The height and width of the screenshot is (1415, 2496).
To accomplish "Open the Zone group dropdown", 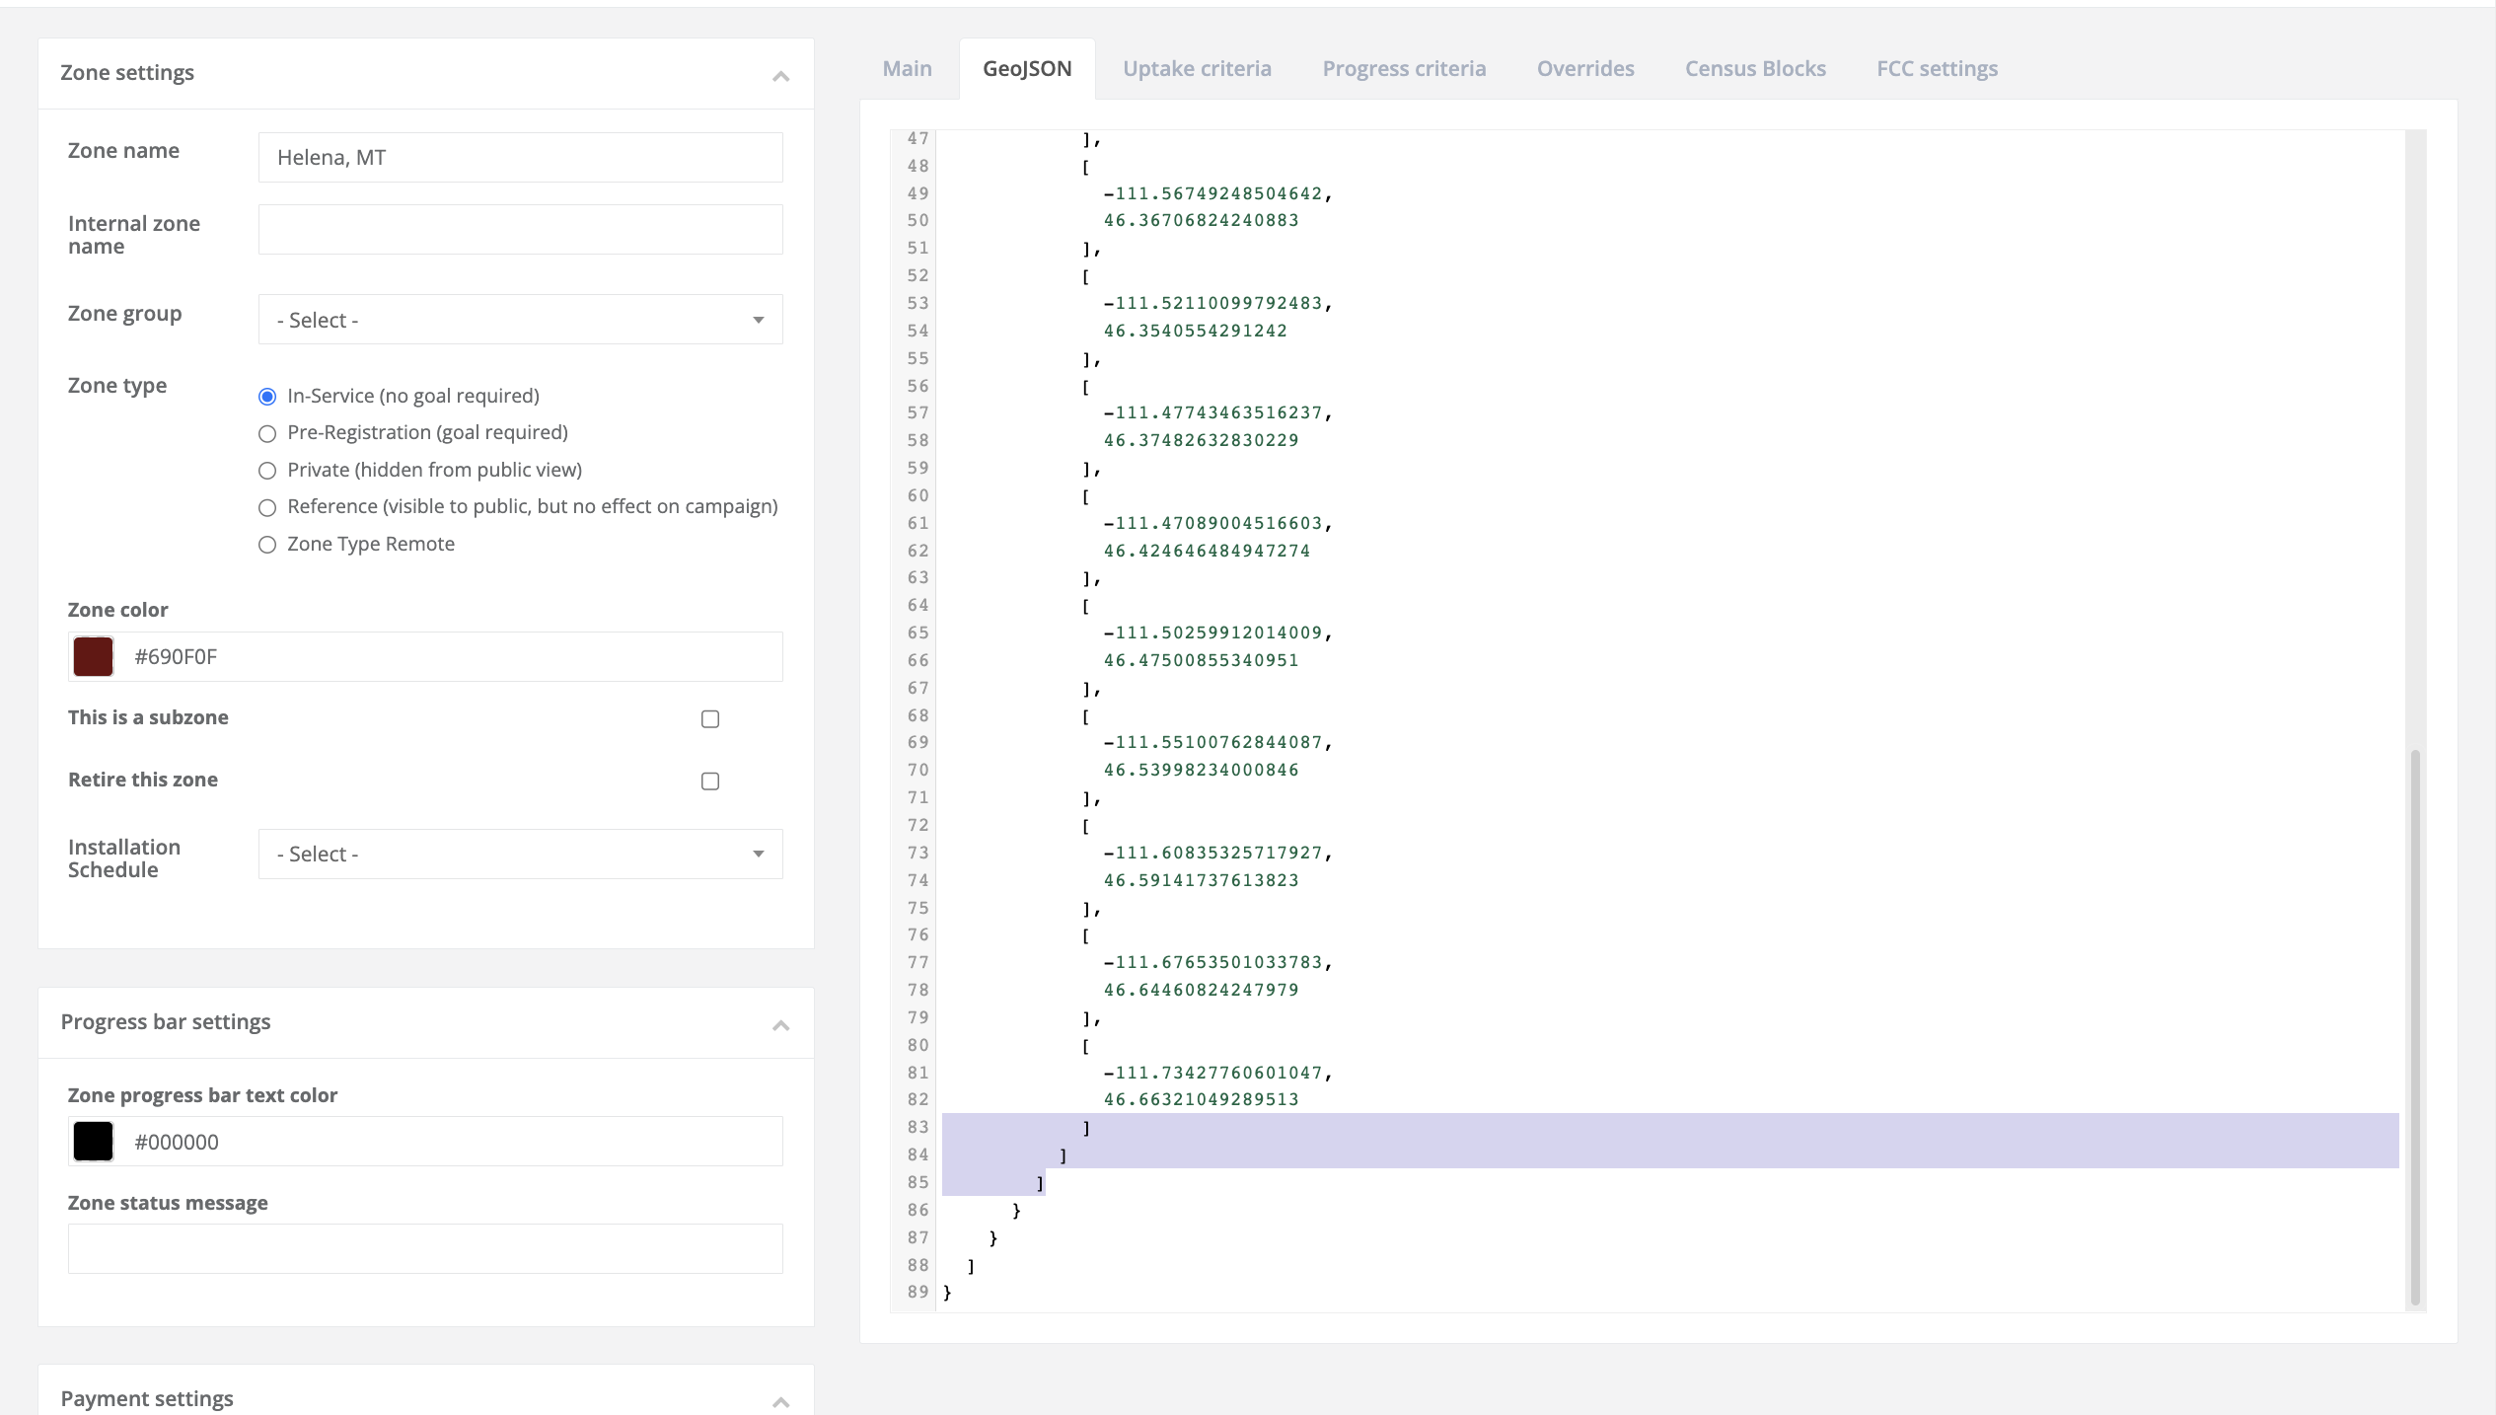I will point(520,319).
